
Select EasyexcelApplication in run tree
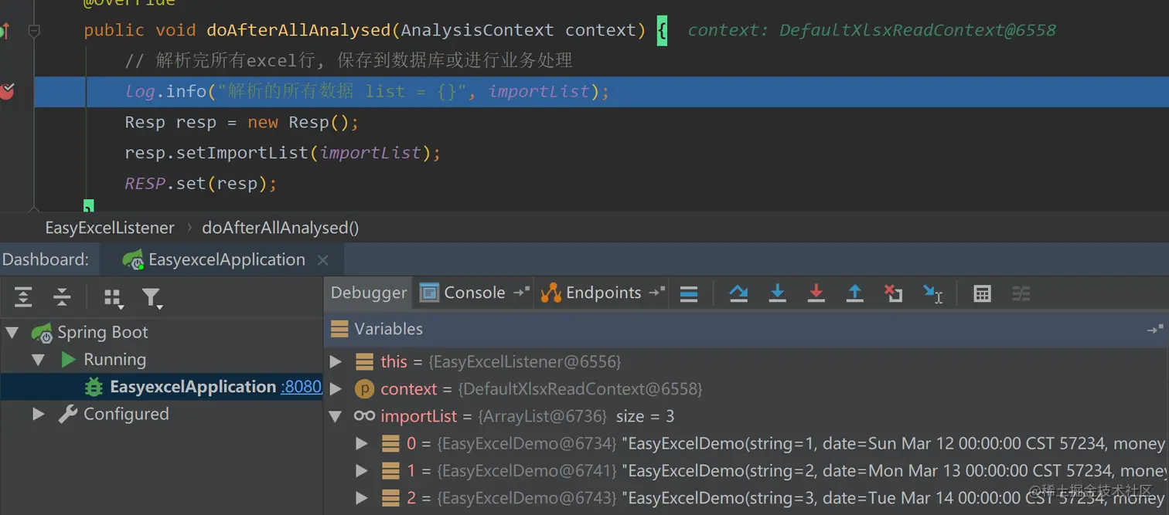[193, 387]
